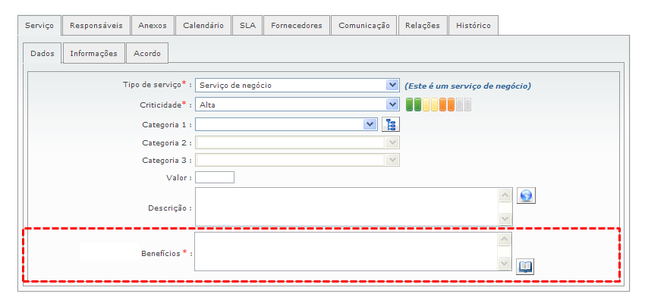
Task: View the Histórico tab
Action: click(x=474, y=26)
